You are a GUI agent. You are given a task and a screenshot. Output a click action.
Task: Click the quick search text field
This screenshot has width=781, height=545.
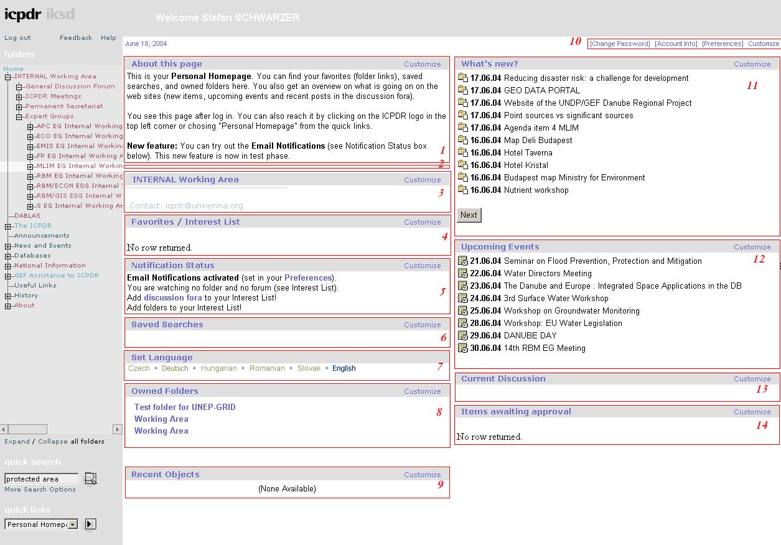coord(41,479)
